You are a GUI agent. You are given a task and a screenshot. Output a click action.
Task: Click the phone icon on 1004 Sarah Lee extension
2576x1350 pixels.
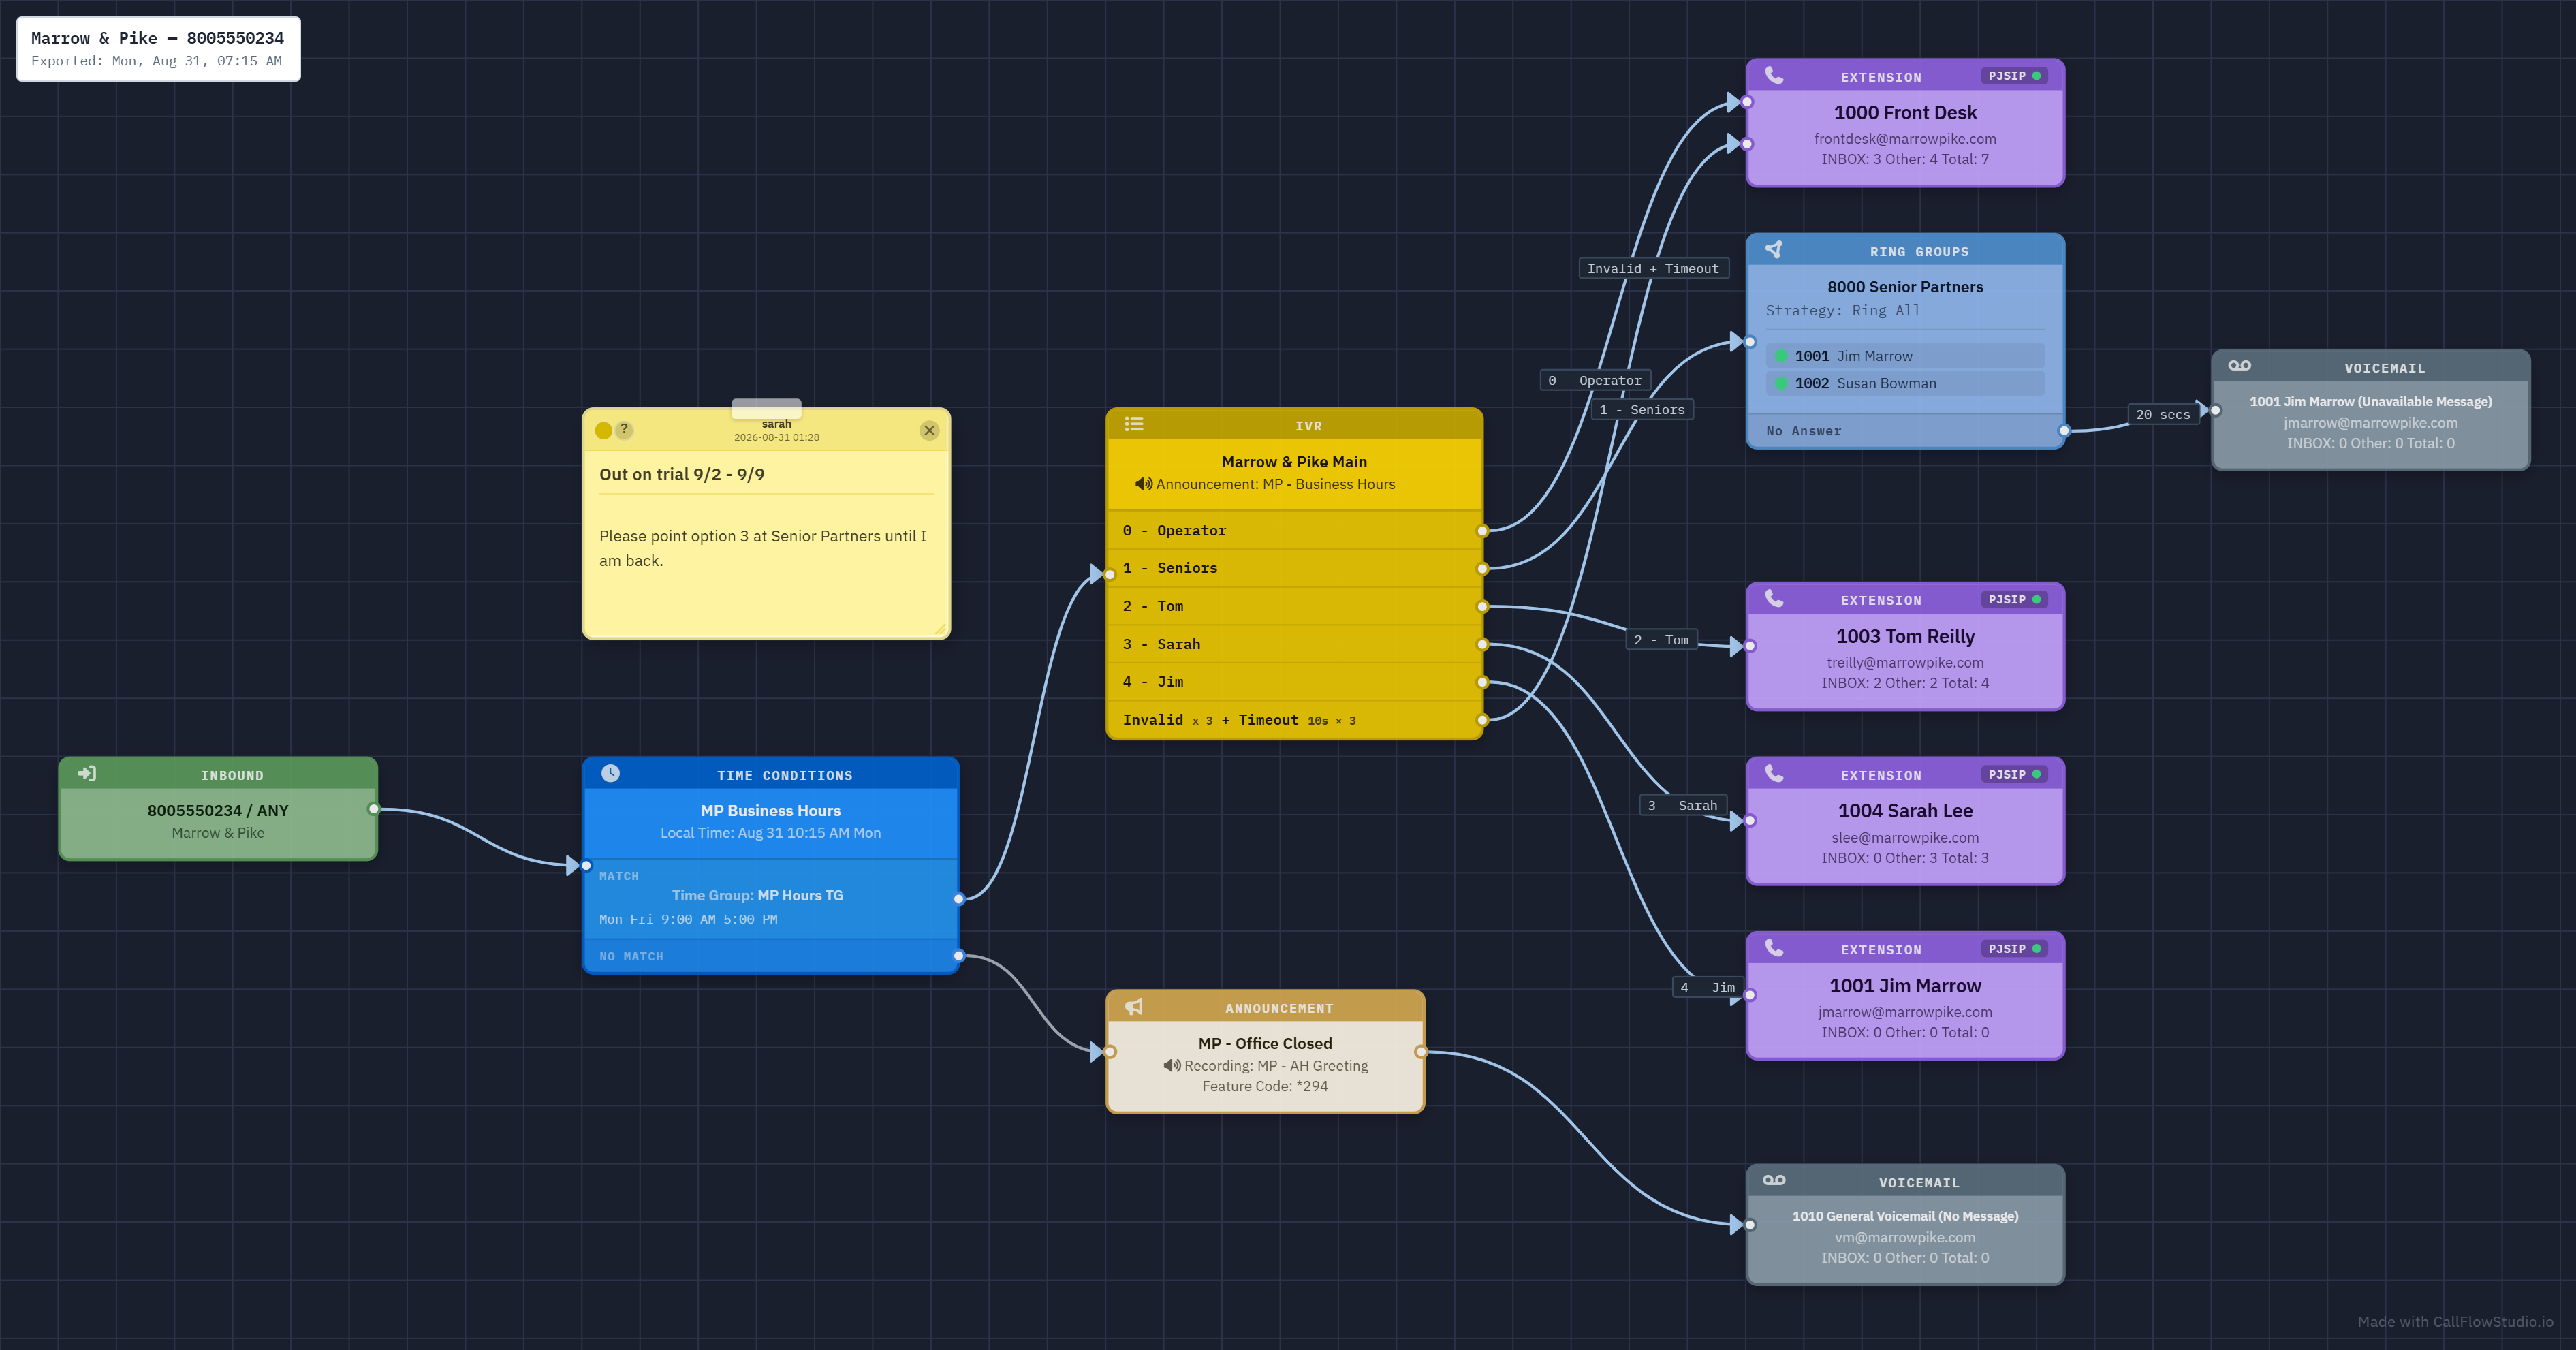pos(1774,774)
